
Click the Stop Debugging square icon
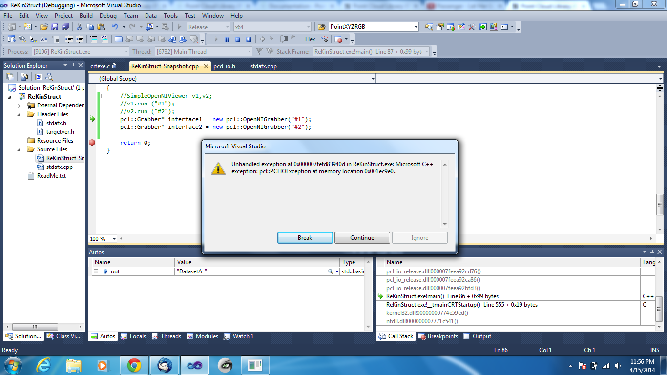tap(237, 39)
